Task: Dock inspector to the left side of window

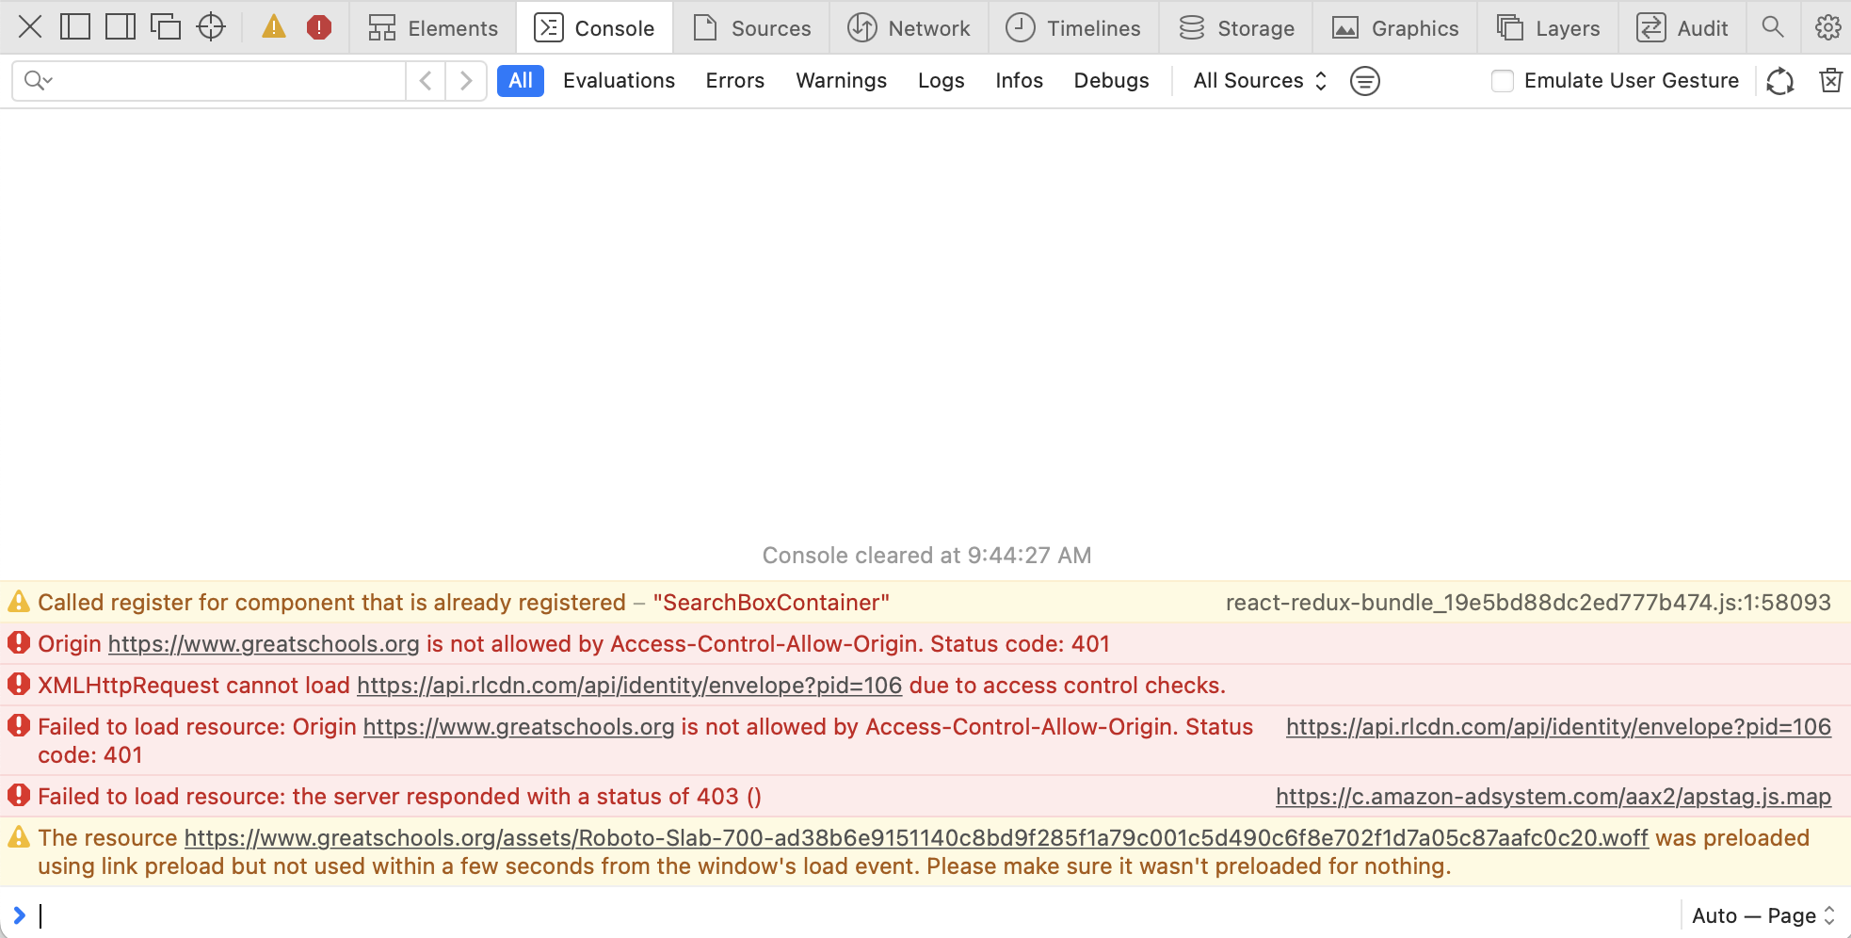Action: click(x=75, y=27)
